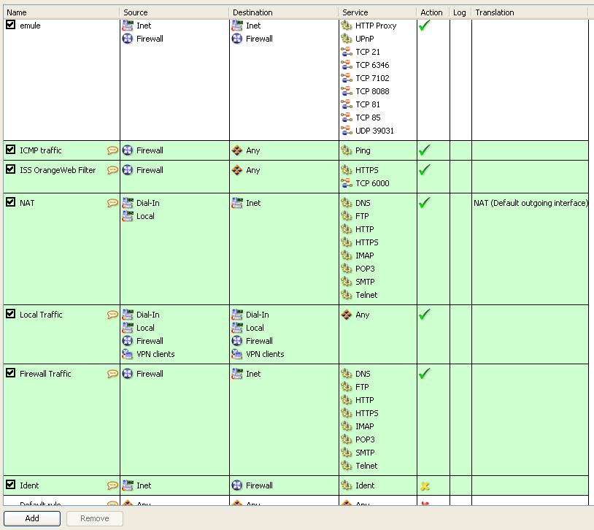
Task: Select TCP 6346 in emule services
Action: [x=372, y=65]
